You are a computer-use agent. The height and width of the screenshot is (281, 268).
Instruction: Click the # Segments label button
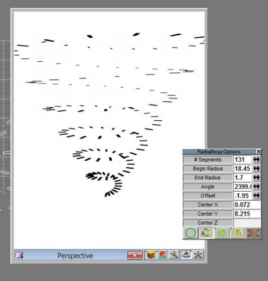pos(208,159)
